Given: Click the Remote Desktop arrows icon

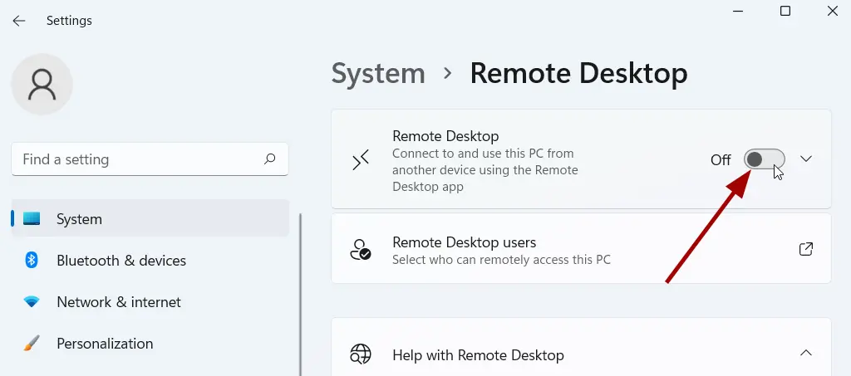Looking at the screenshot, I should (x=361, y=160).
